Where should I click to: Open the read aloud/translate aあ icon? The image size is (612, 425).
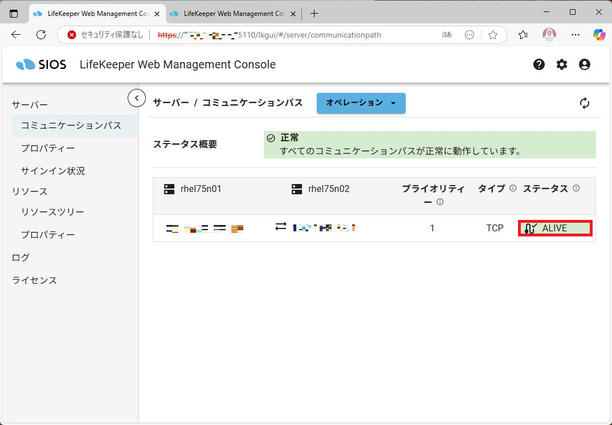(447, 35)
